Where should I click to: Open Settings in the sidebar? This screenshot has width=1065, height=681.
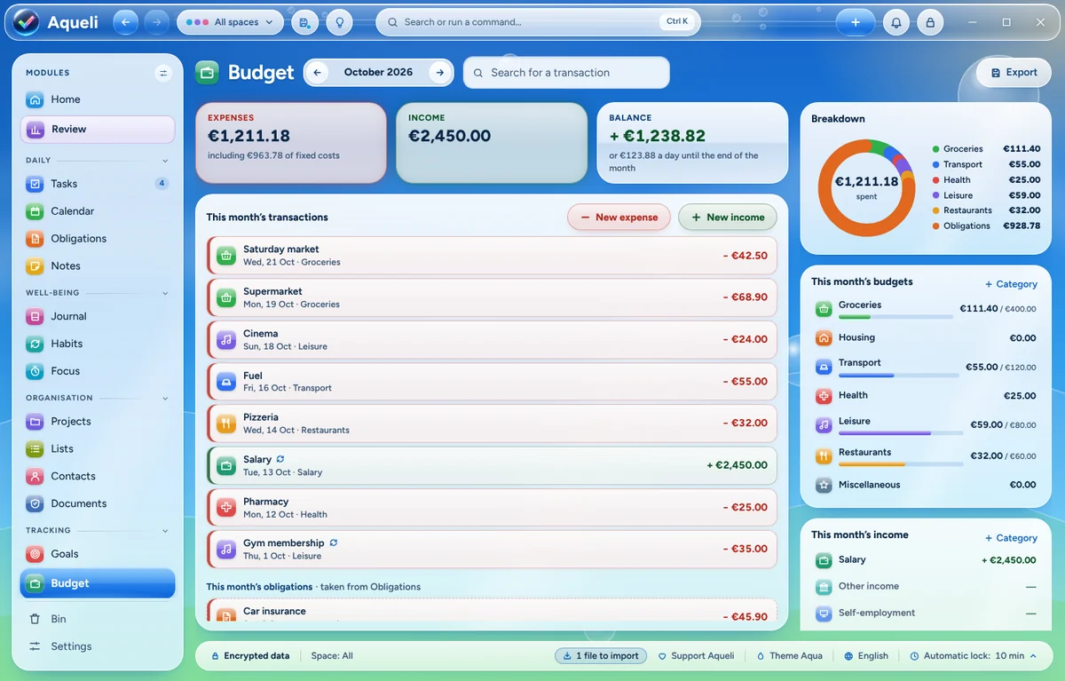point(98,646)
